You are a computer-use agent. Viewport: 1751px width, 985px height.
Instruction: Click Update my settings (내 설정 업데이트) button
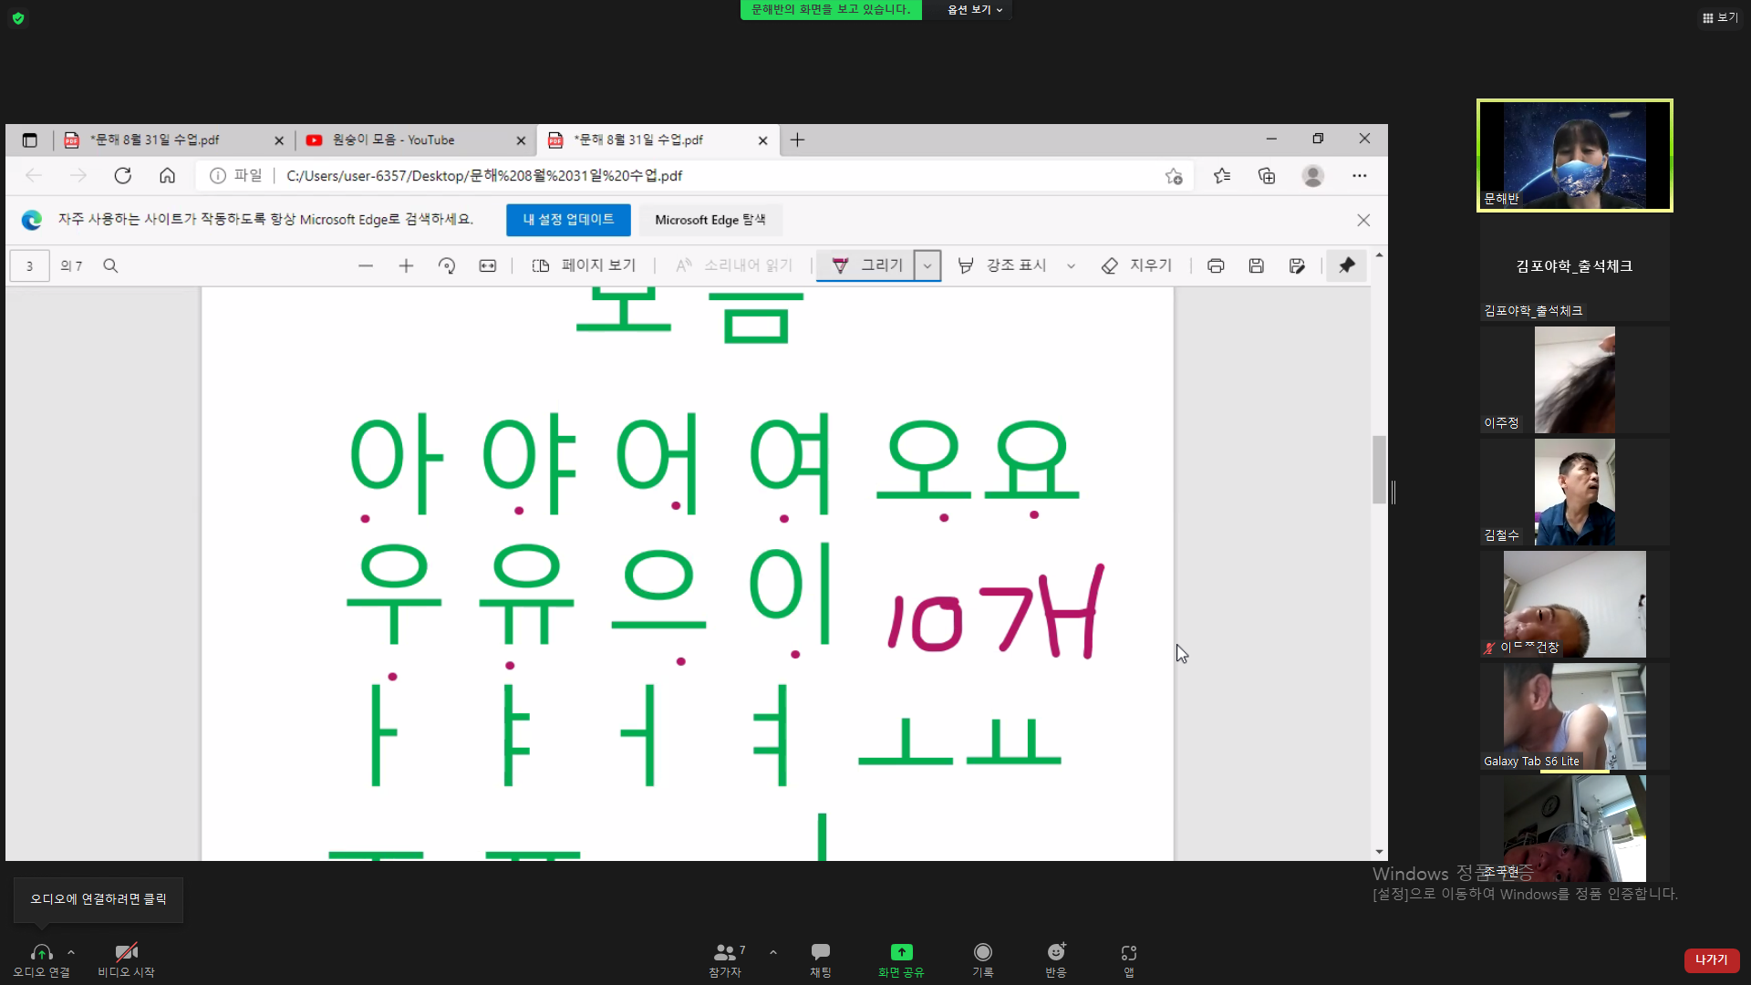[568, 220]
